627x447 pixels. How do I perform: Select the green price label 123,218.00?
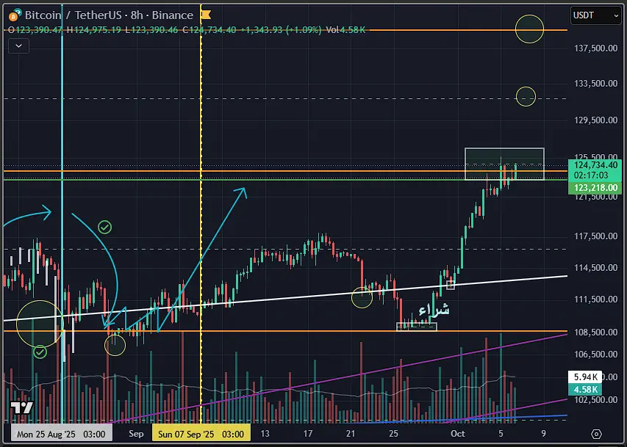[595, 188]
